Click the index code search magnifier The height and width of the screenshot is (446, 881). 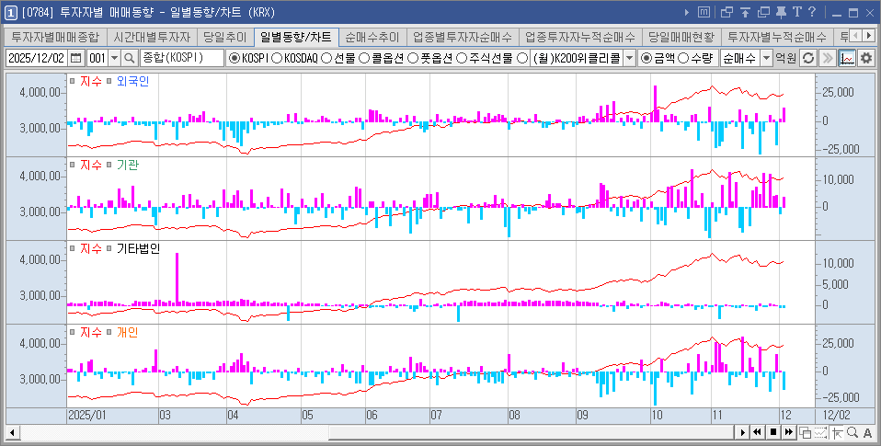[x=130, y=58]
